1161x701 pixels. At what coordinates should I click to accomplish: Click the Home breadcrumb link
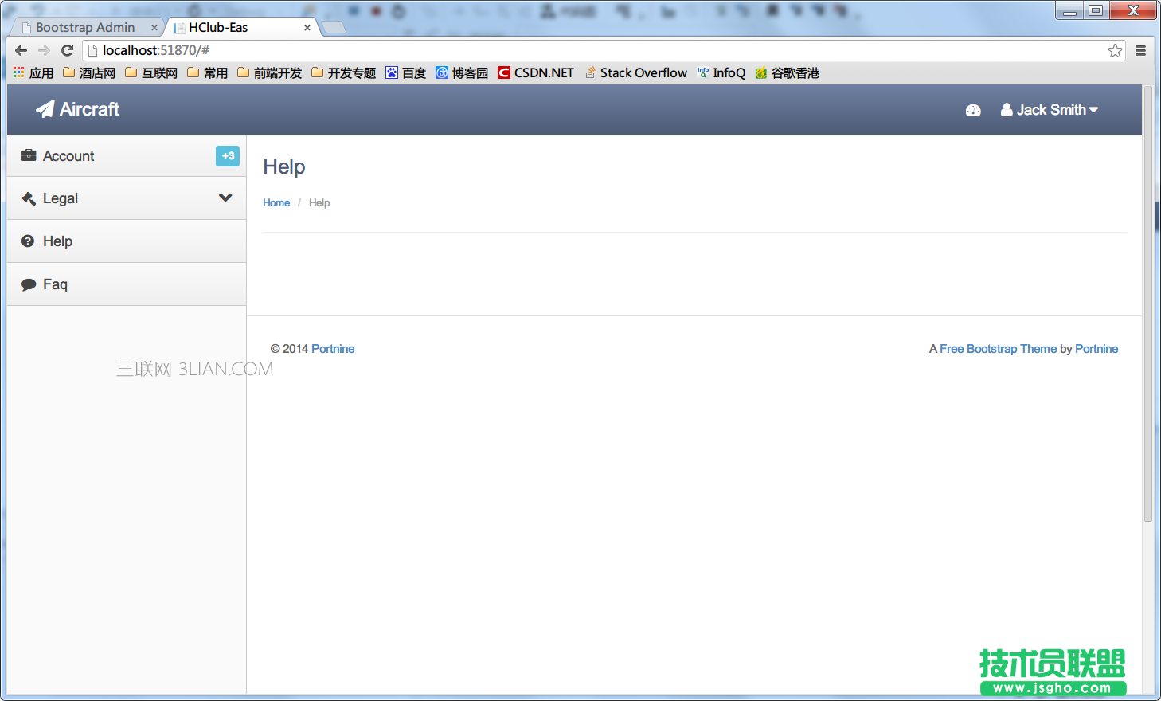click(276, 202)
